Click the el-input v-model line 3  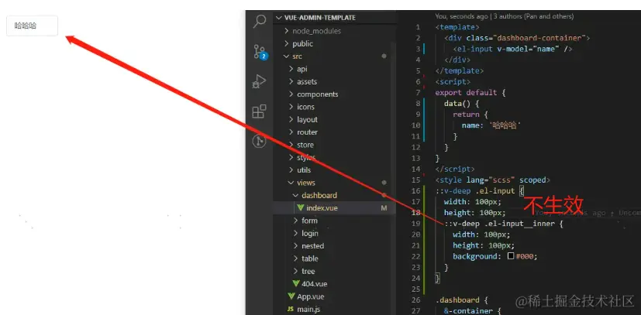click(512, 49)
